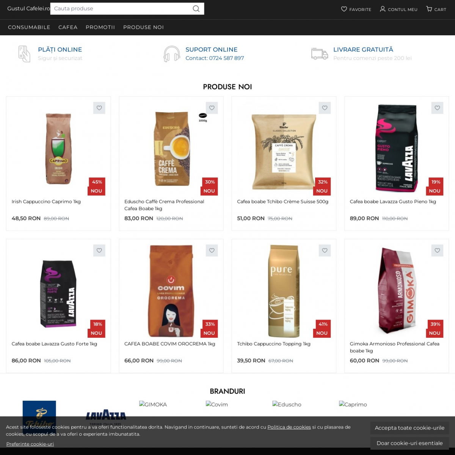
Task: Click the search magnifier icon
Action: pos(196,9)
